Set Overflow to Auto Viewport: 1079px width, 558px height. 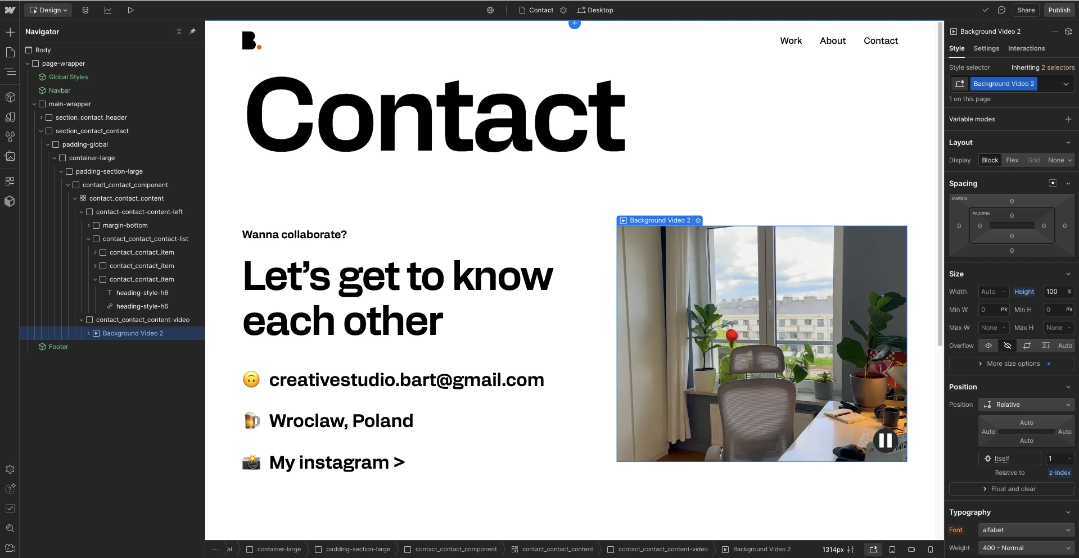click(1065, 346)
